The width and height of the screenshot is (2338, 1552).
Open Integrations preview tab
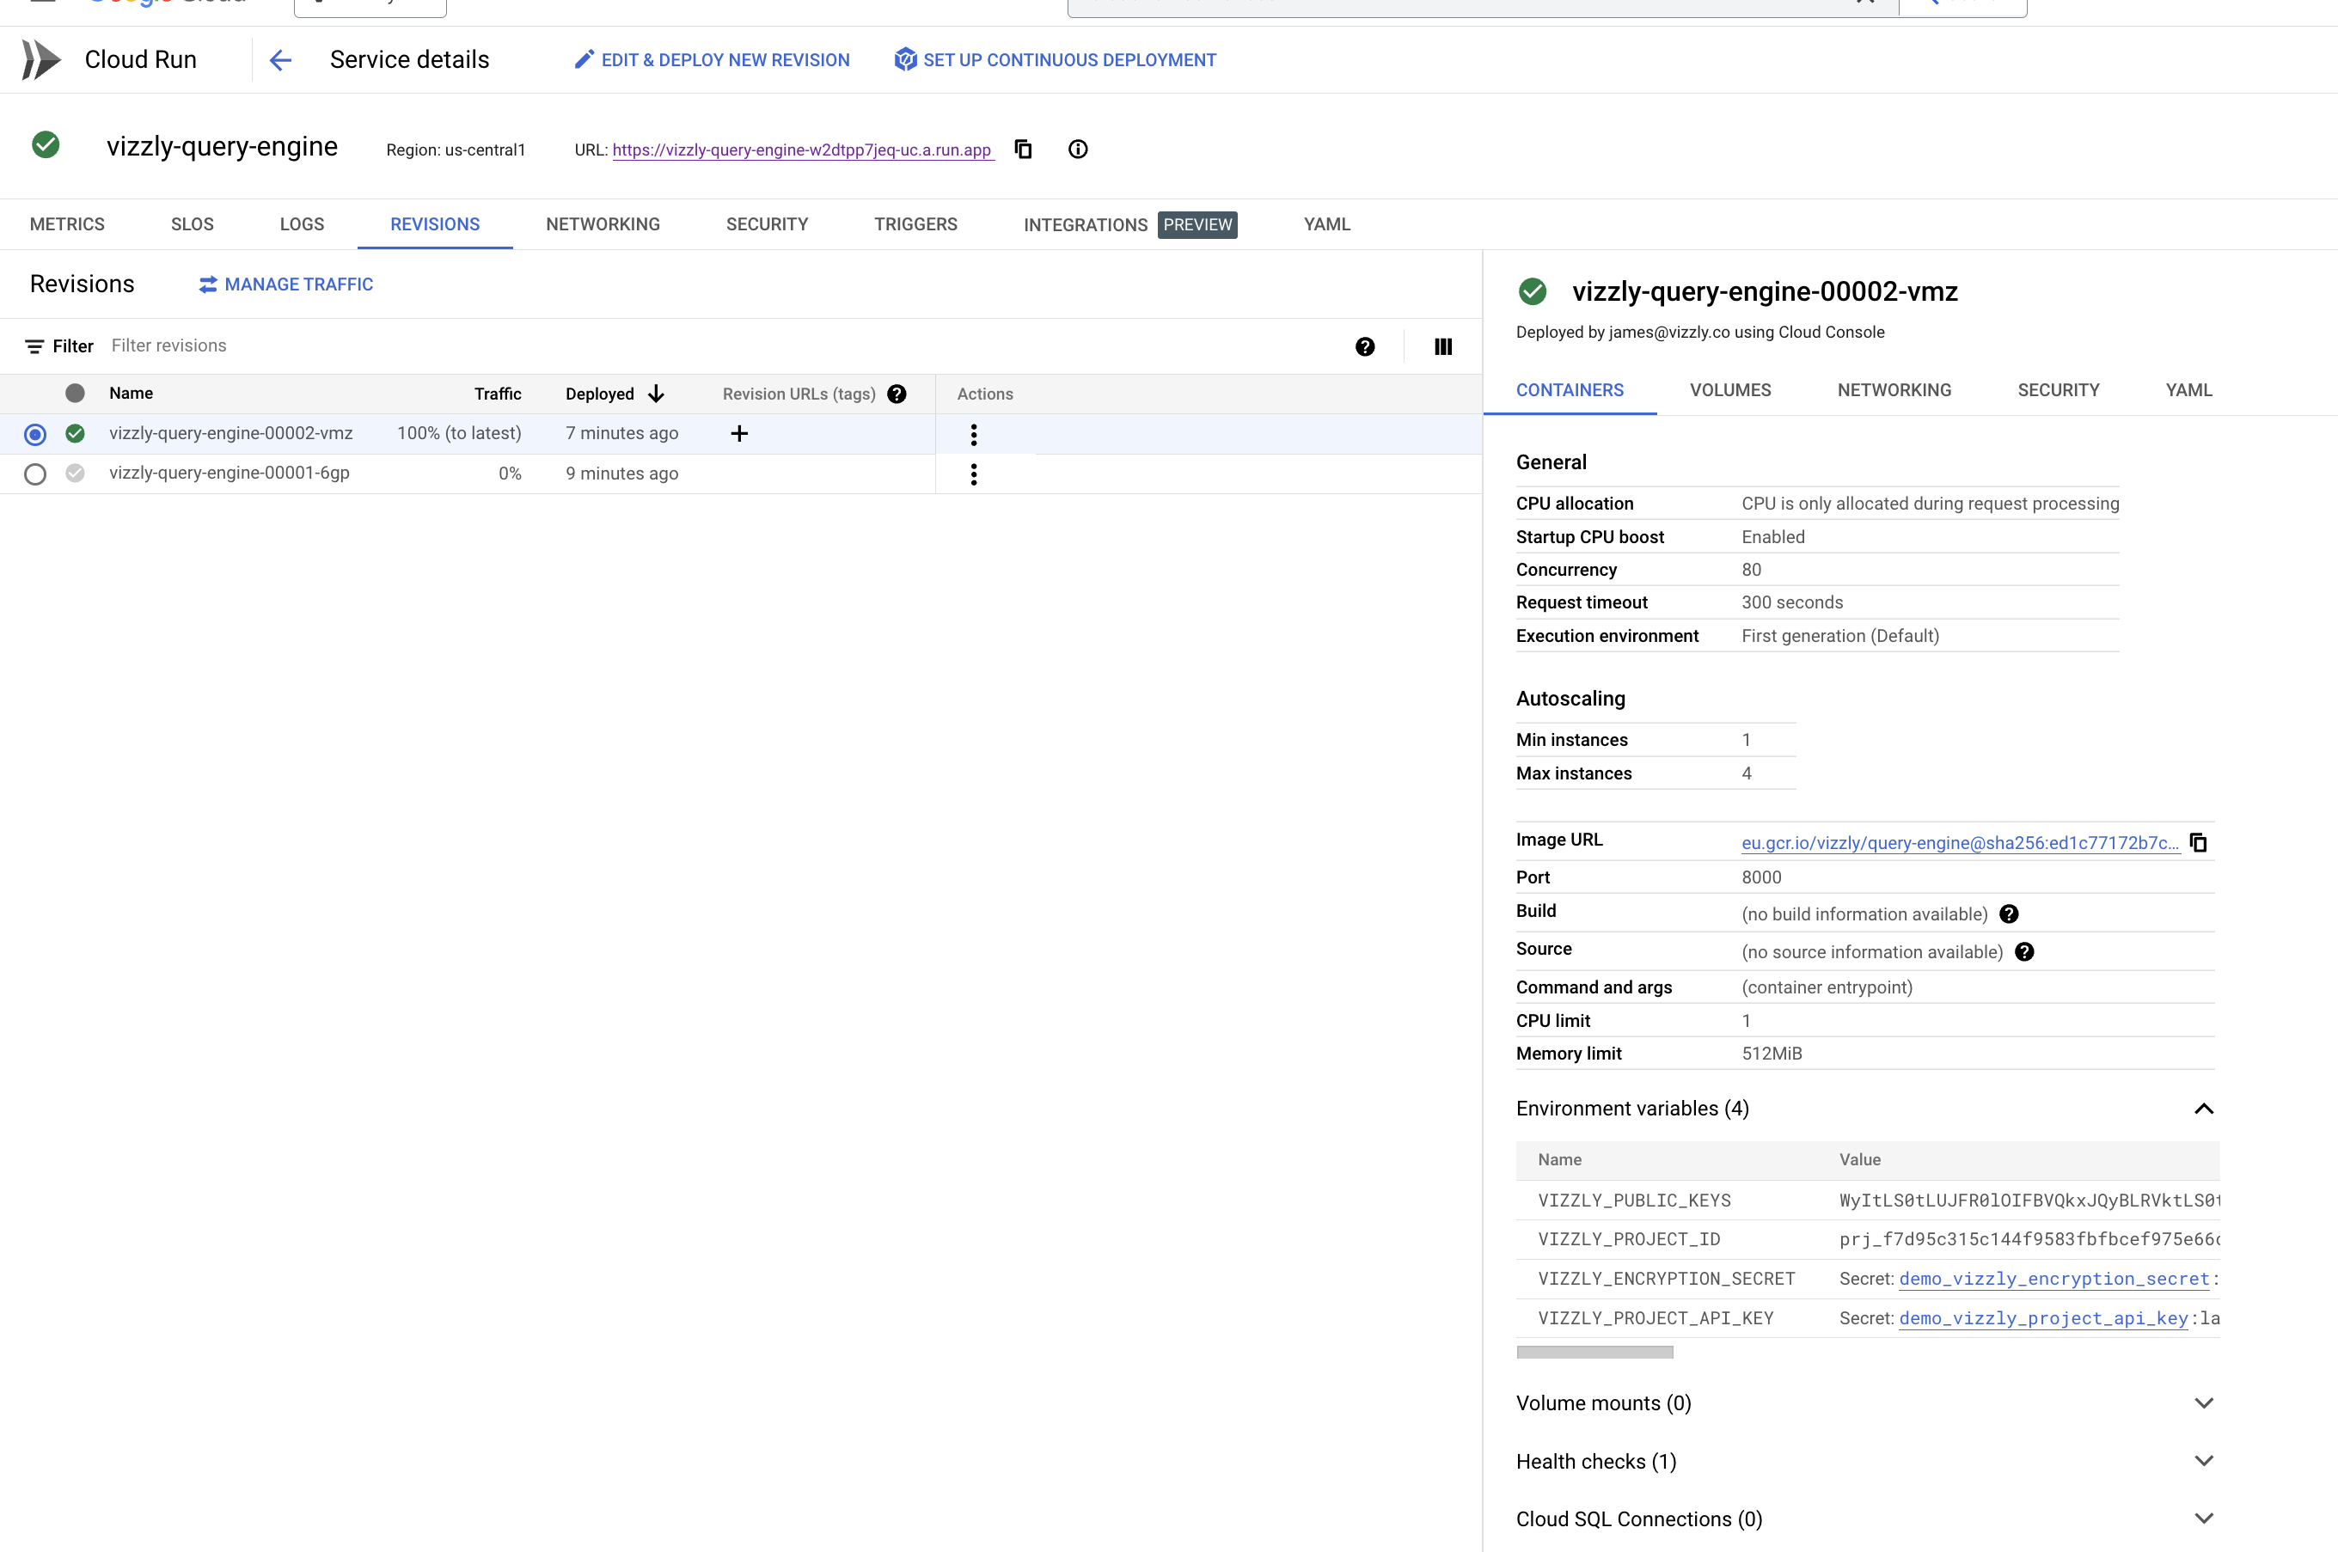[1129, 224]
